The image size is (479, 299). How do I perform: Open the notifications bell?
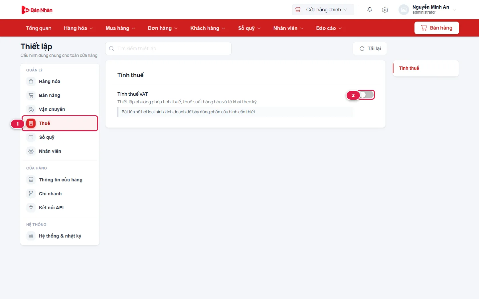click(370, 10)
